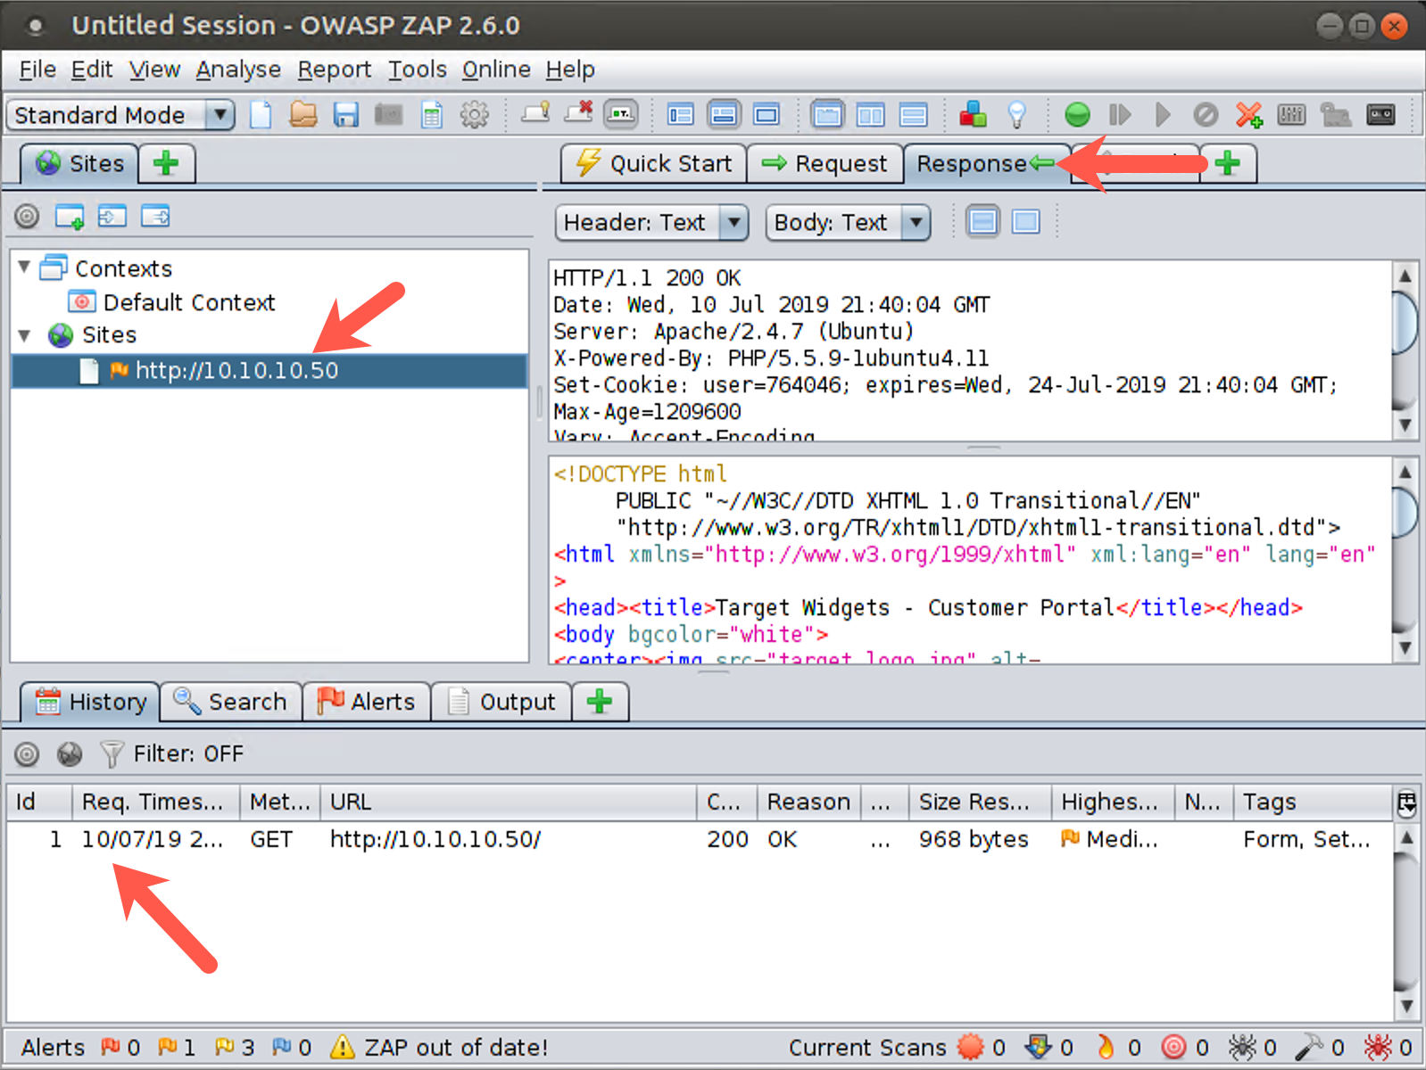Screen dimensions: 1426x1070
Task: Click the sites panel target circle icon
Action: [27, 216]
